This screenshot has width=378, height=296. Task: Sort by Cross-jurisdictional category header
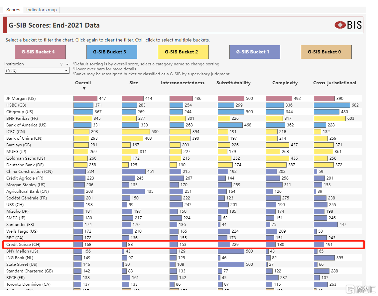click(x=334, y=83)
